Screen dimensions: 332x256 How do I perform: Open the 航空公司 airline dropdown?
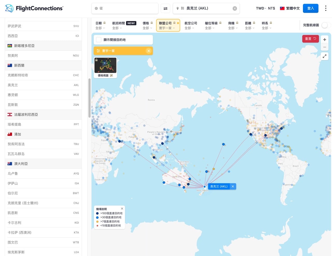click(x=191, y=25)
